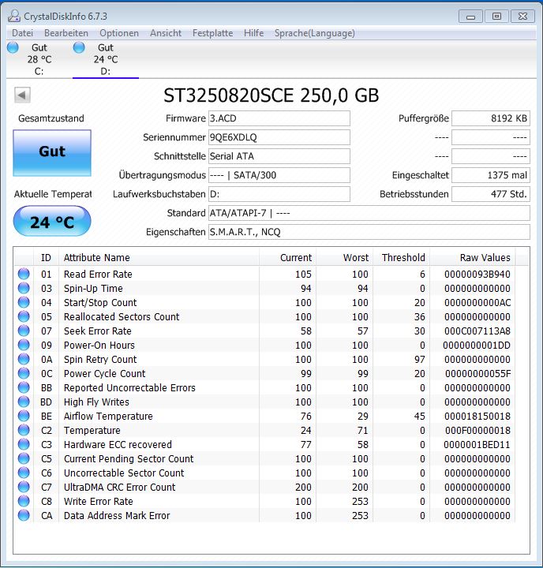
Task: Click the Threshold column header
Action: click(402, 257)
